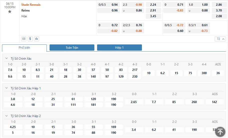Select under 2/2.5 odds -0.88
Screen dimensions: 228x138
click(x=133, y=31)
